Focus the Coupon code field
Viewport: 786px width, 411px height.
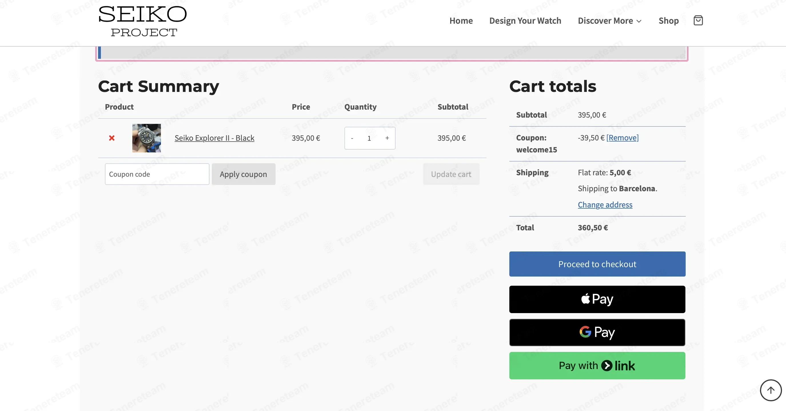point(157,174)
